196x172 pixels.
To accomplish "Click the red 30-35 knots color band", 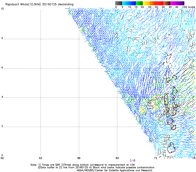I will pyautogui.click(x=160, y=3).
